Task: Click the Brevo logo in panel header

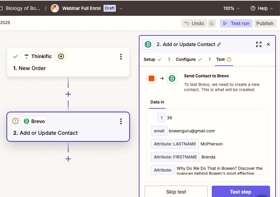Action: (x=148, y=44)
